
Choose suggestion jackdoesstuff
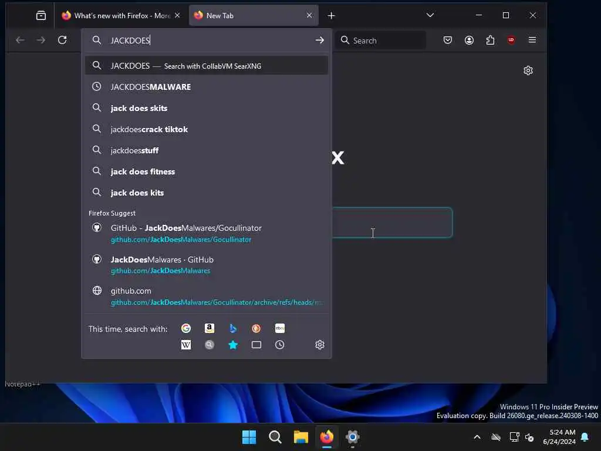click(x=206, y=150)
